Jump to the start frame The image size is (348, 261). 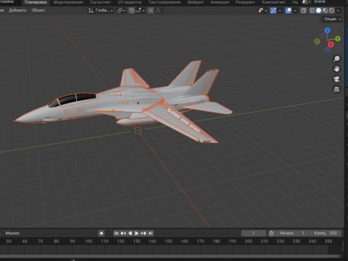(x=116, y=233)
